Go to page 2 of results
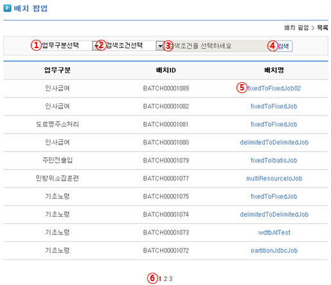Image resolution: width=331 pixels, height=285 pixels. tap(165, 279)
